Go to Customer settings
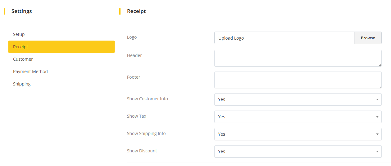This screenshot has width=391, height=166. [x=23, y=59]
